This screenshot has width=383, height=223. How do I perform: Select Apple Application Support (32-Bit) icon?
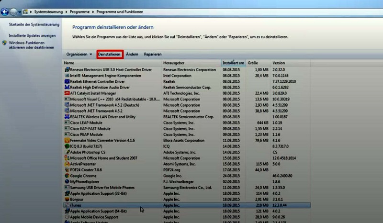coord(67,193)
